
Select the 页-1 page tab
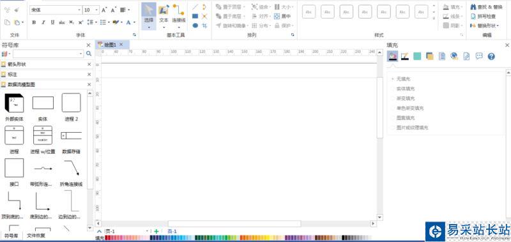172,231
